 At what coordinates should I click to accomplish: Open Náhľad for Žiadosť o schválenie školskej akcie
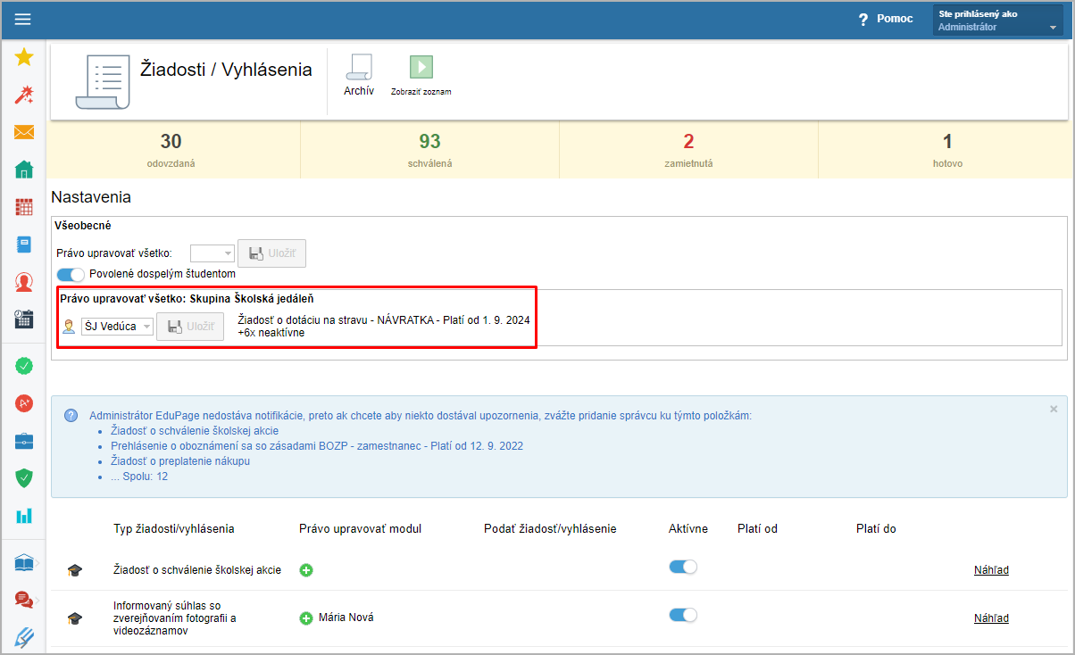tap(991, 570)
